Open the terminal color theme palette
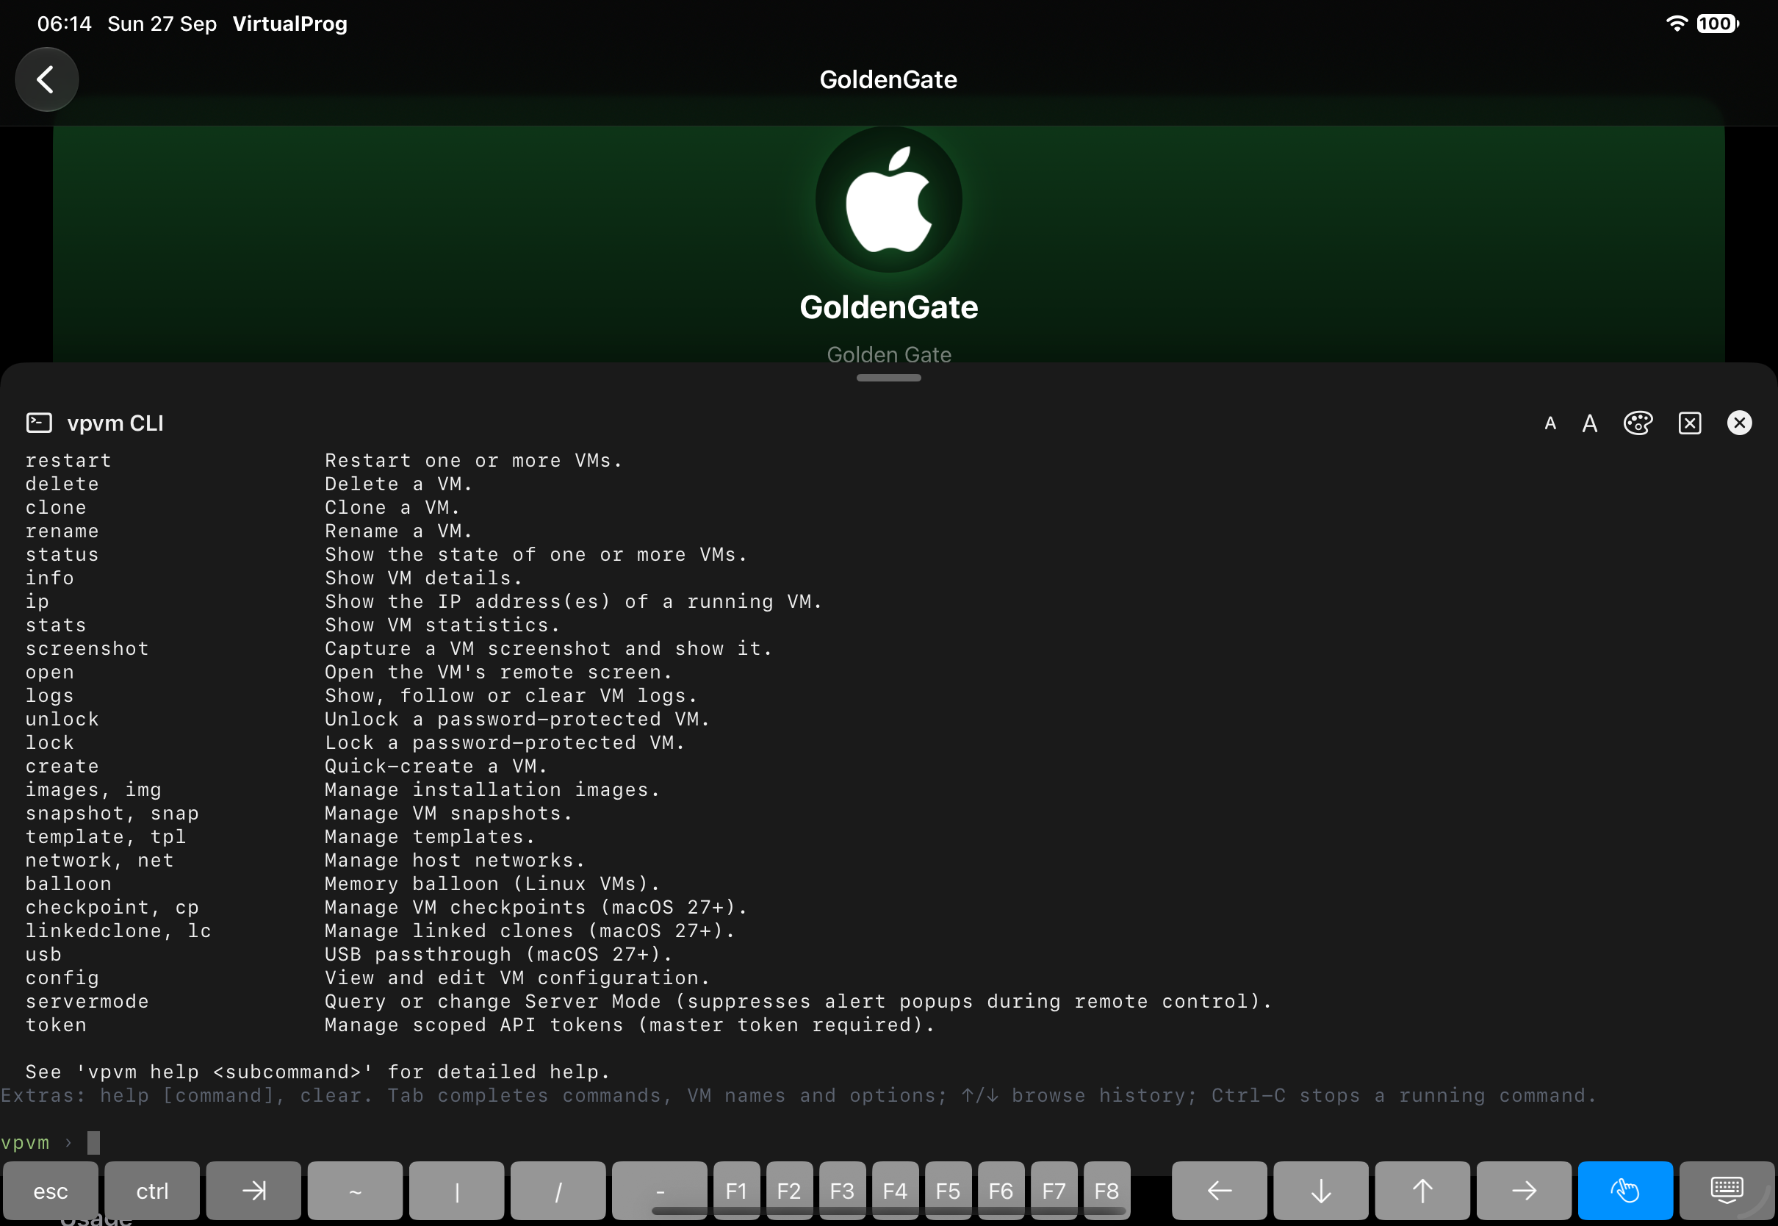The image size is (1778, 1226). click(1638, 423)
